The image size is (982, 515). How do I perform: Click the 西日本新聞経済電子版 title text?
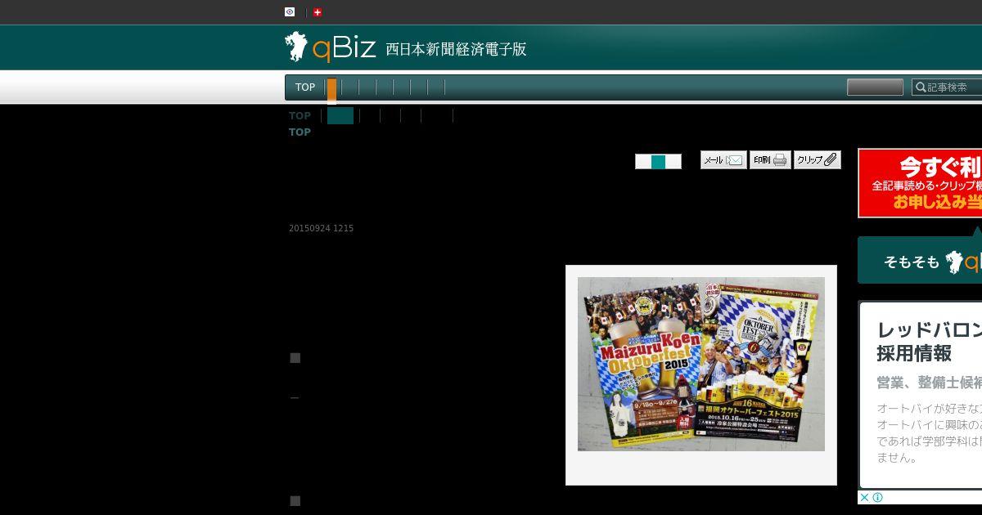[456, 49]
